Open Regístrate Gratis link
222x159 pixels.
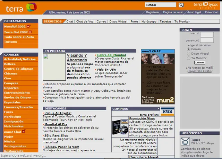(200, 71)
